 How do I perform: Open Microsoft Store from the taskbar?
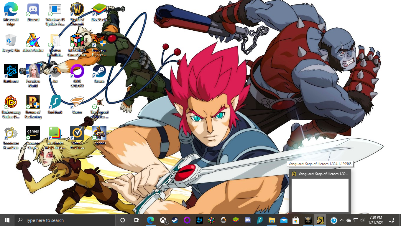296,220
